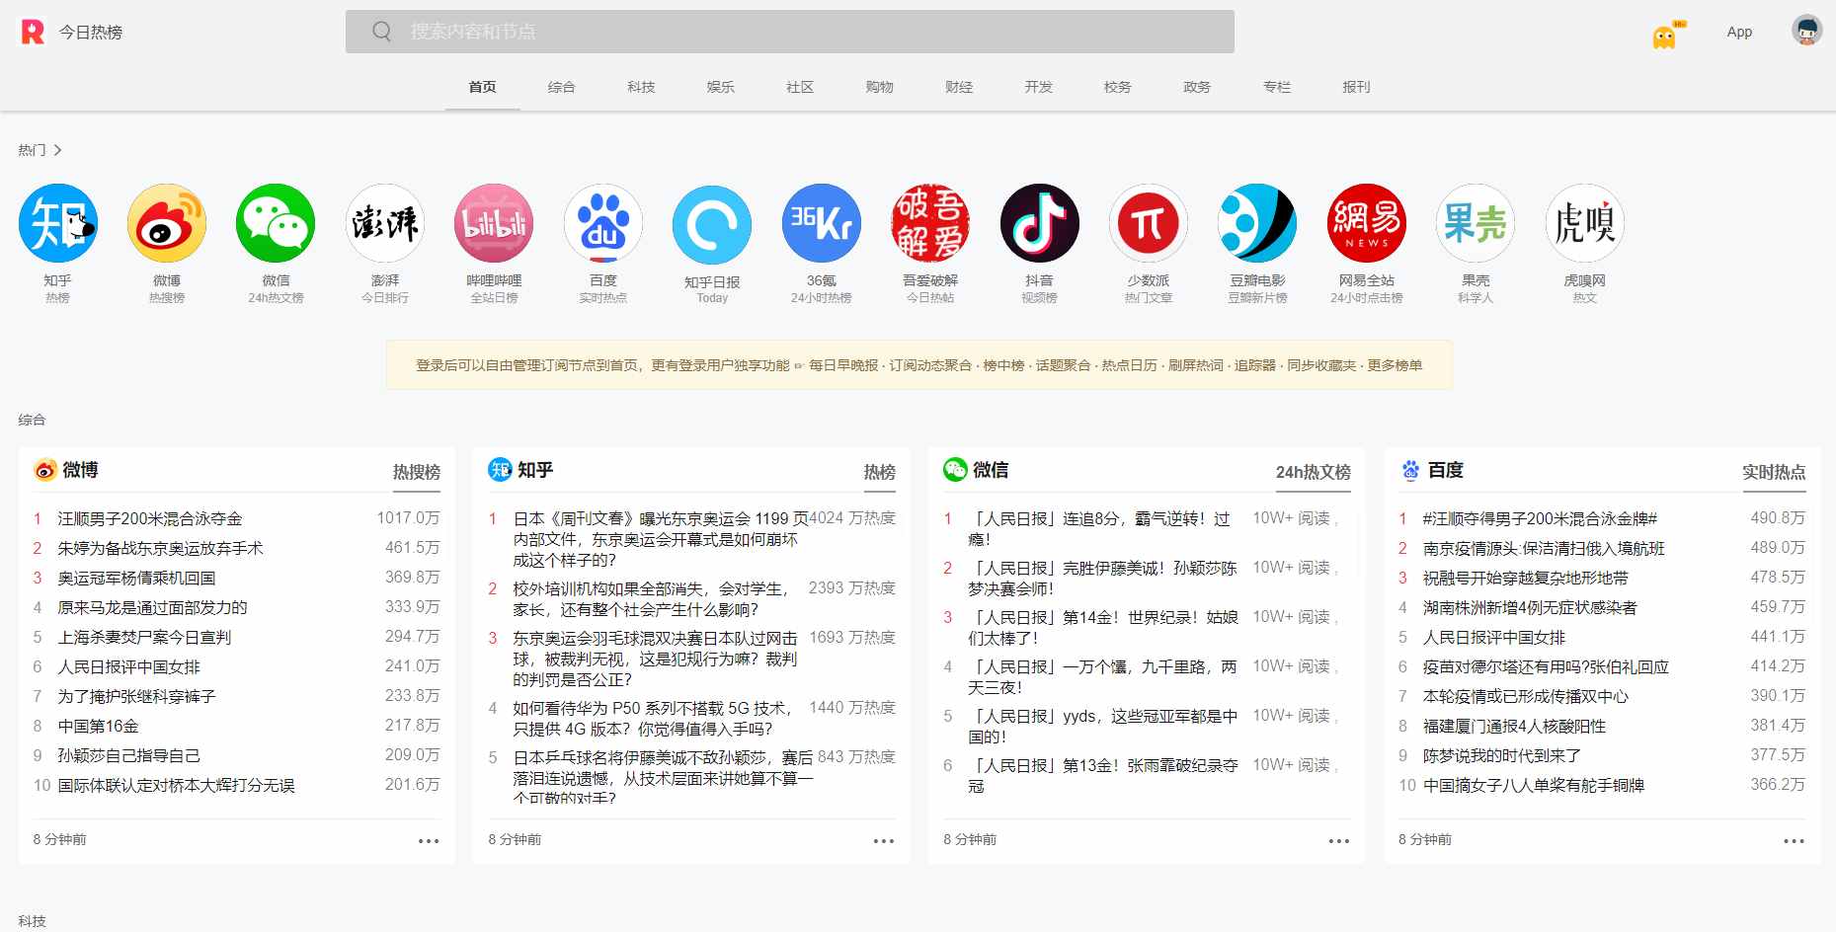
Task: Click the 微信 card logo icon
Action: [x=955, y=470]
